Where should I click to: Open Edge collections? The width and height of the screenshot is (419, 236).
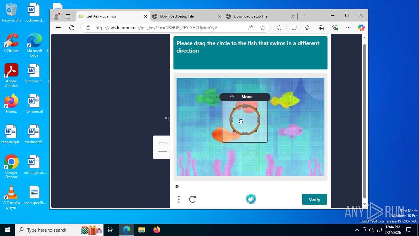pyautogui.click(x=321, y=28)
